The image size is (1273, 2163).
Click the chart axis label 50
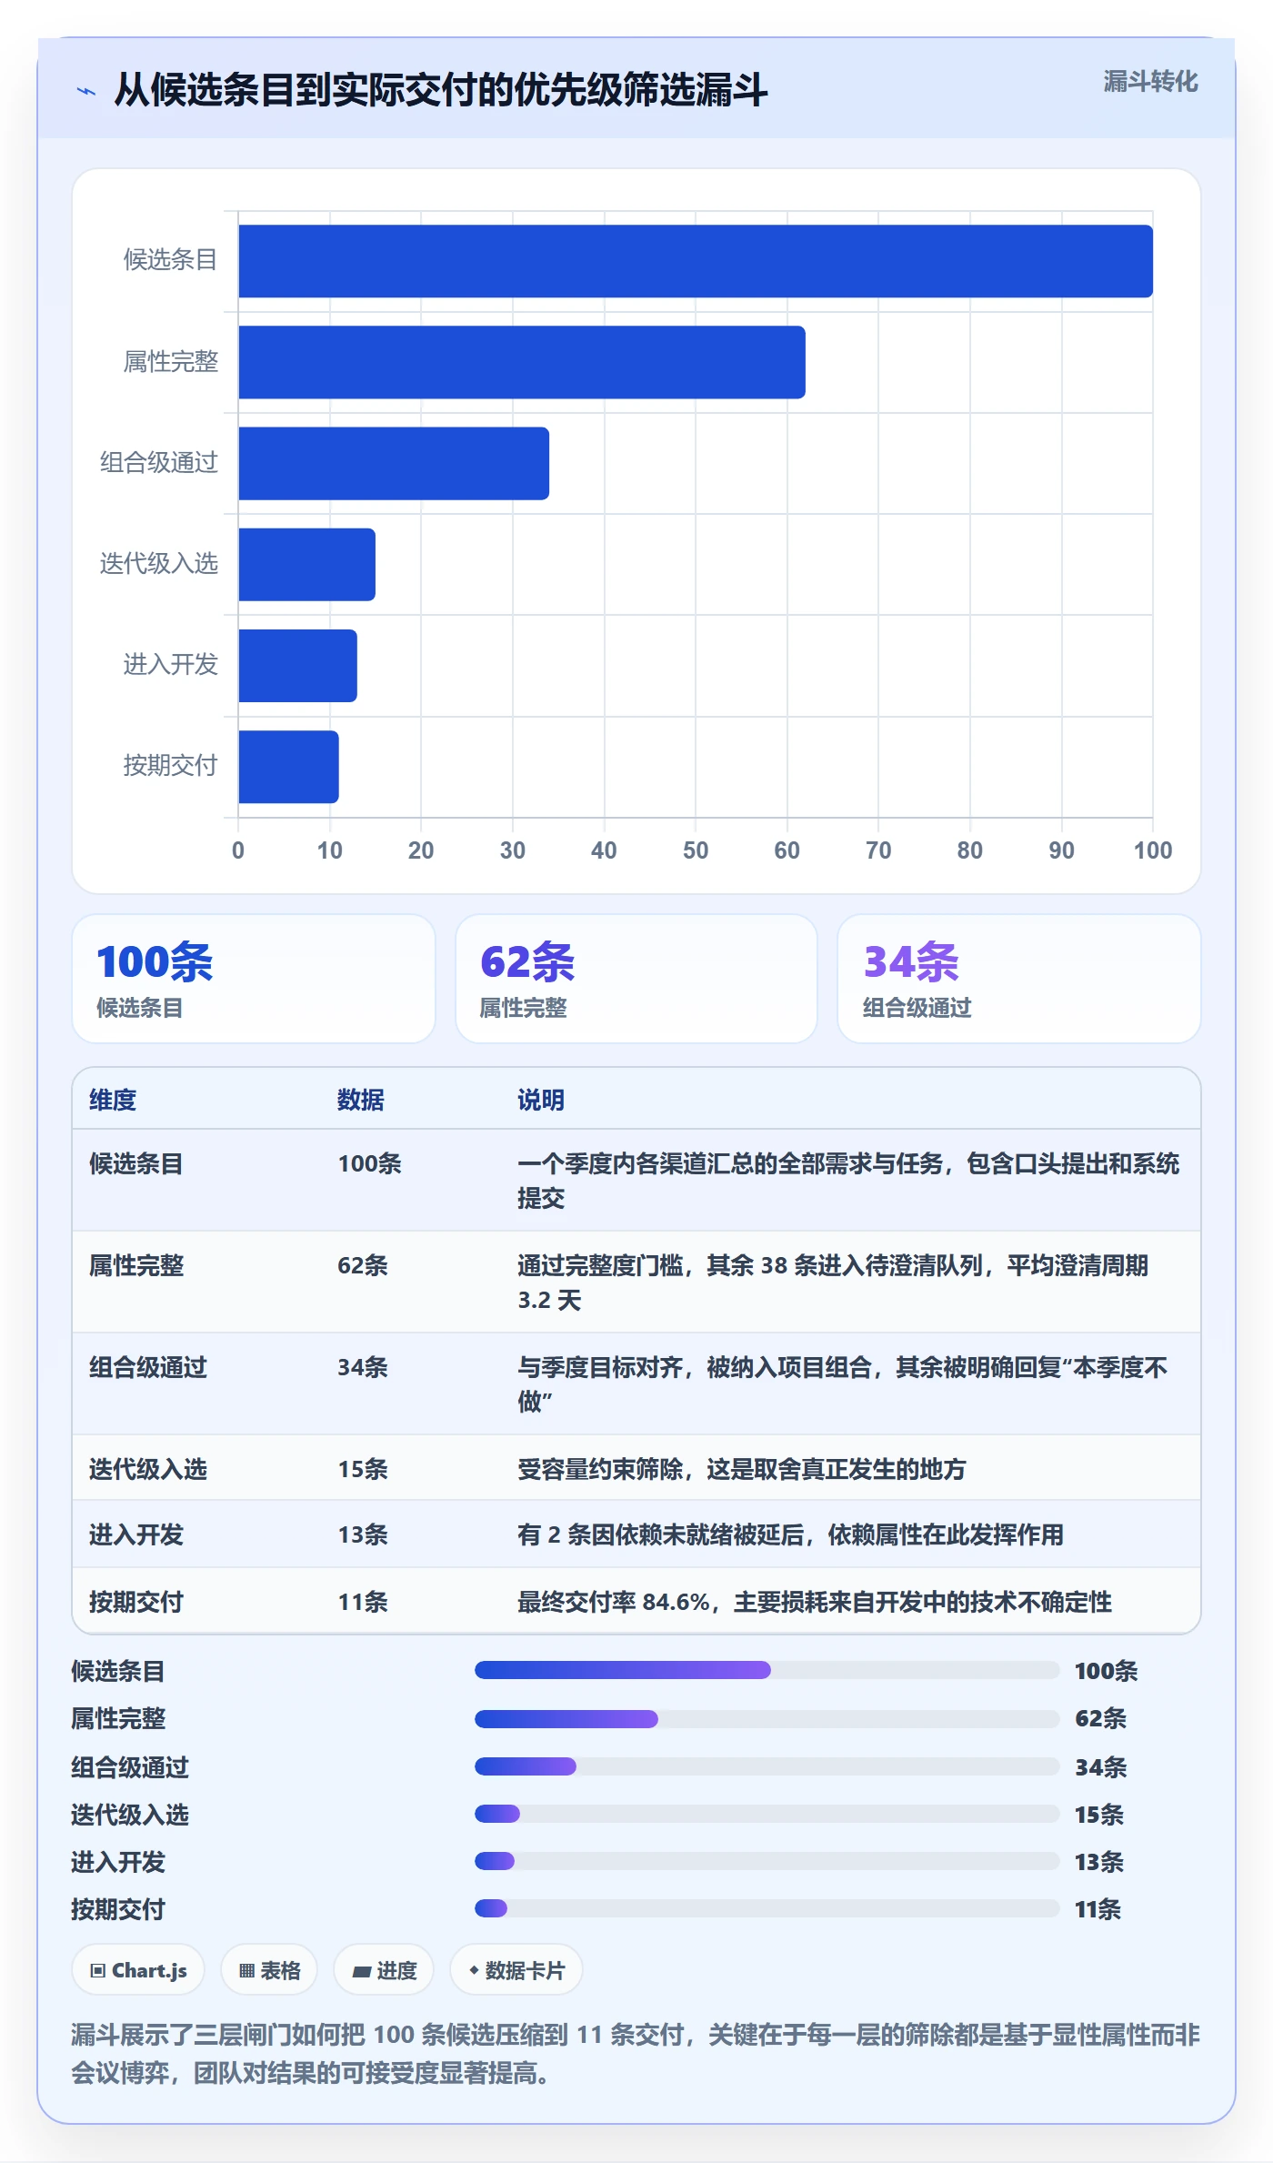pyautogui.click(x=696, y=850)
